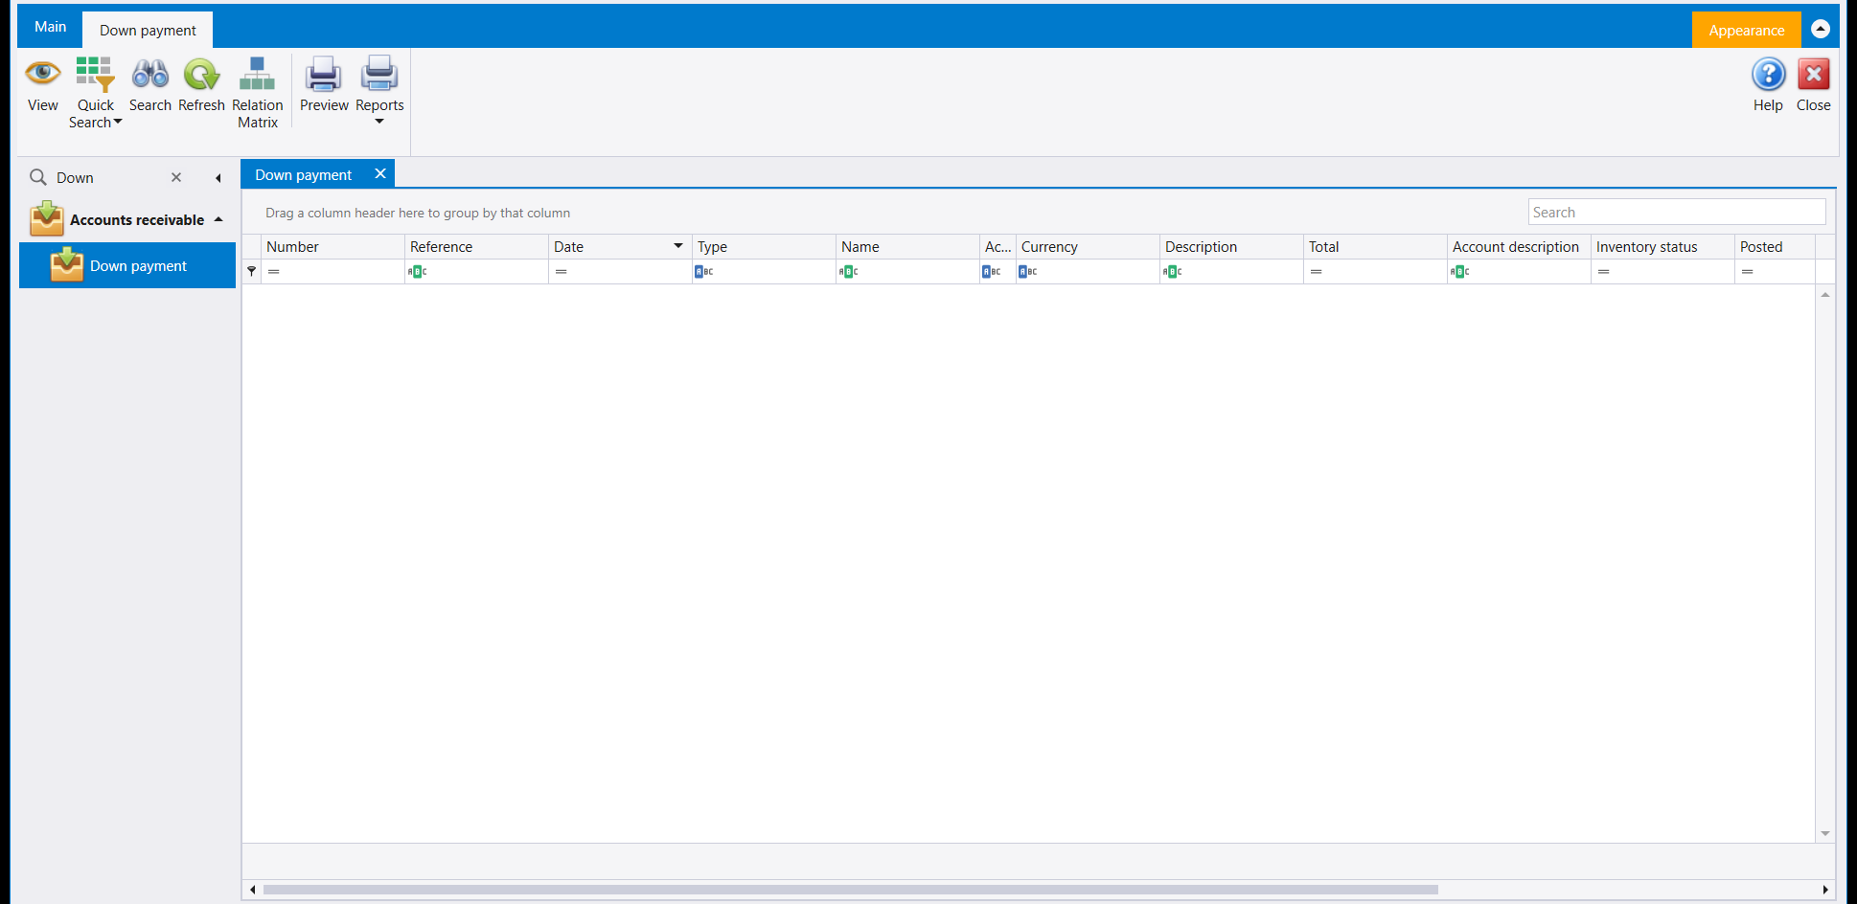The width and height of the screenshot is (1857, 904).
Task: Open the Type filter operator icon
Action: 704,272
